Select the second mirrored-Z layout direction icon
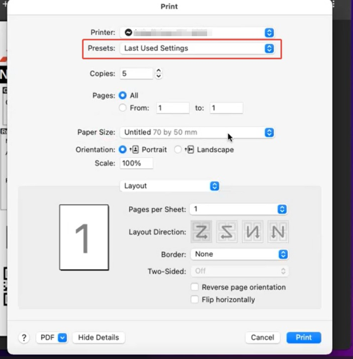353x359 pixels. click(x=227, y=232)
